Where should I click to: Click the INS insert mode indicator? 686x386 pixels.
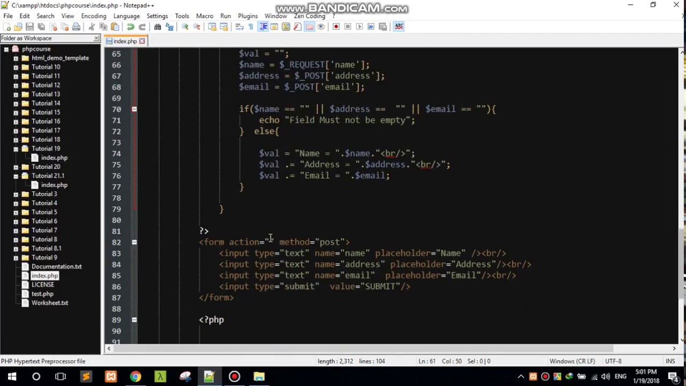click(x=670, y=361)
